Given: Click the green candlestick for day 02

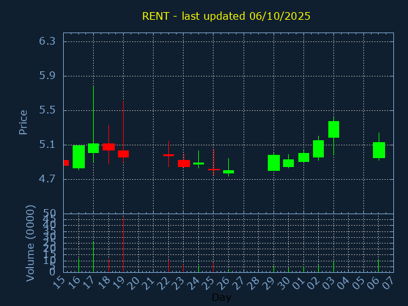Looking at the screenshot, I should 318,149.
